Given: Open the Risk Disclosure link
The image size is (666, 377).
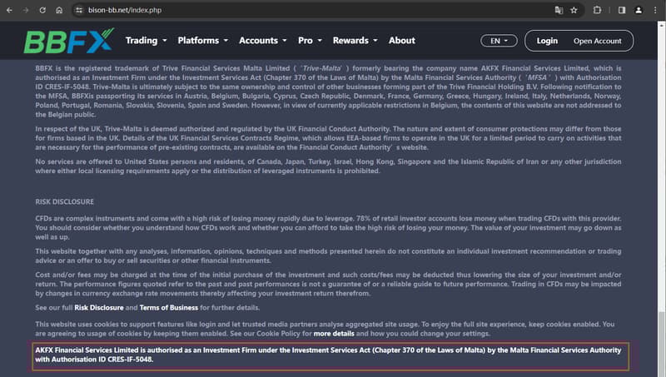Looking at the screenshot, I should point(99,307).
